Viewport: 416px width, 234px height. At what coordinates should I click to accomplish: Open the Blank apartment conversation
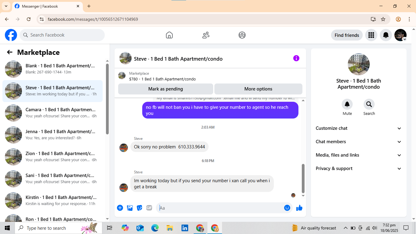[x=52, y=69]
